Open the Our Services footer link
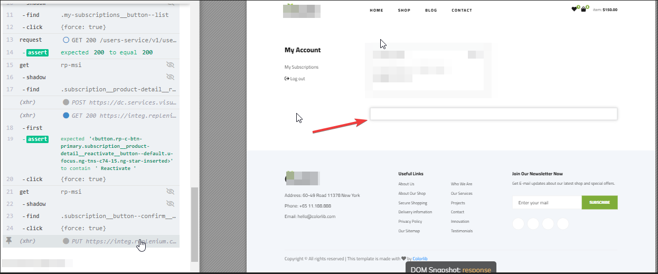This screenshot has height=274, width=658. coord(462,193)
